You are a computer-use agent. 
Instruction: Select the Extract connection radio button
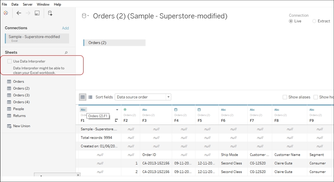[x=314, y=21]
